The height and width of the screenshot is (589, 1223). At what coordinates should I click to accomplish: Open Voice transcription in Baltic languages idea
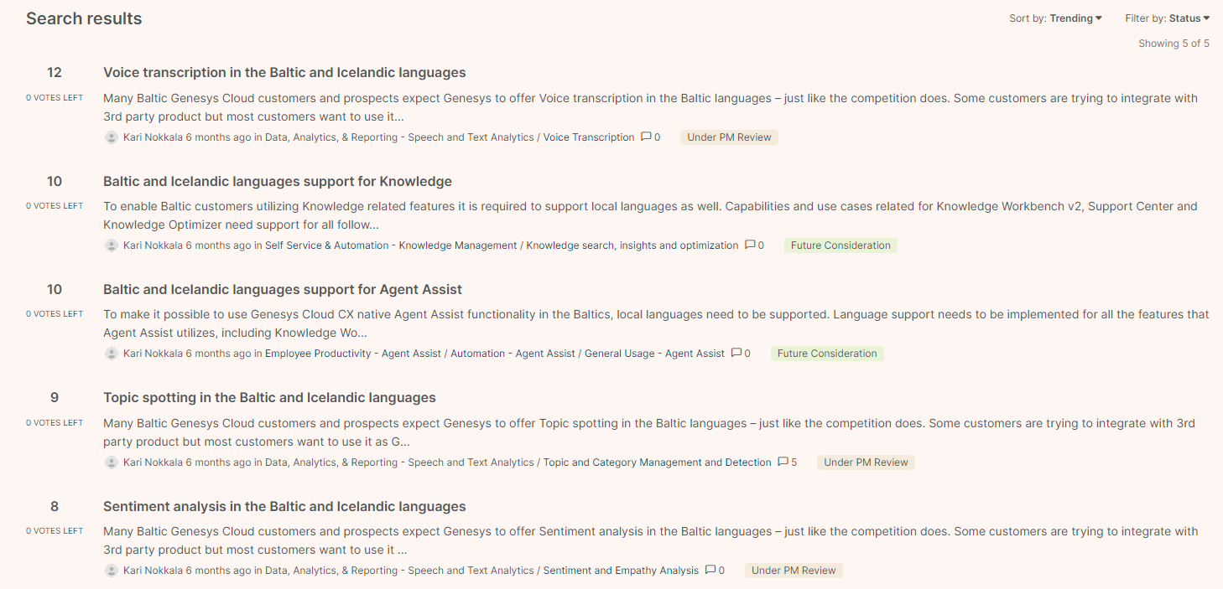pos(284,73)
